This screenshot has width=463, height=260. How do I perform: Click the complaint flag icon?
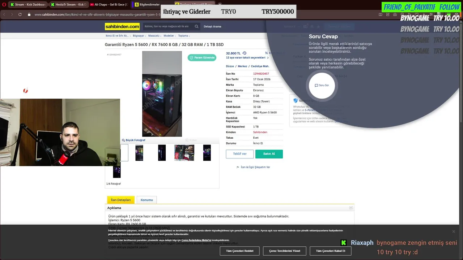point(238,167)
